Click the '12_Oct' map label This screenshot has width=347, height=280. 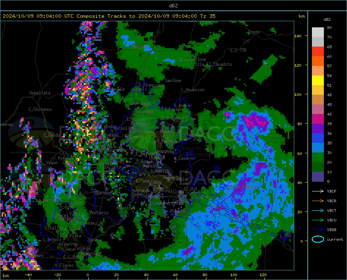tap(190, 188)
